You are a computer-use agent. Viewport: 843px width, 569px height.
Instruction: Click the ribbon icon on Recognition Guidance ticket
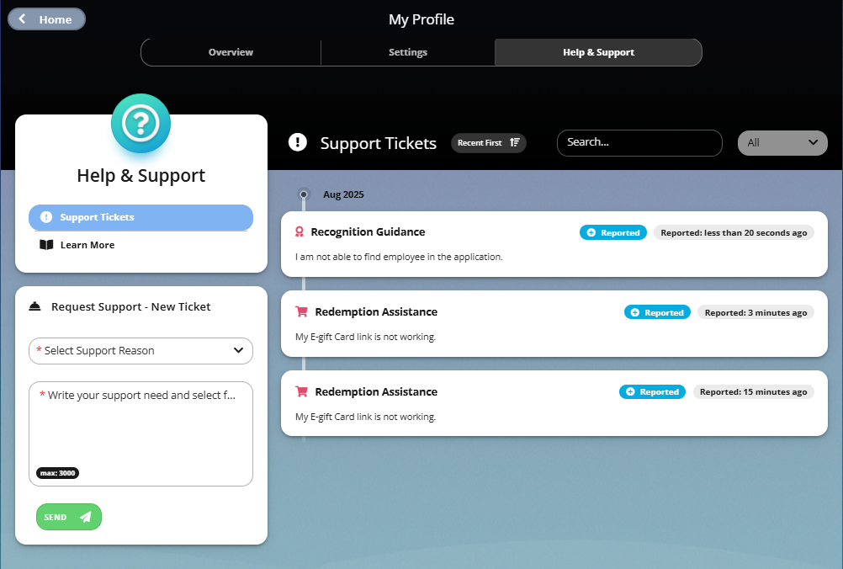[300, 231]
